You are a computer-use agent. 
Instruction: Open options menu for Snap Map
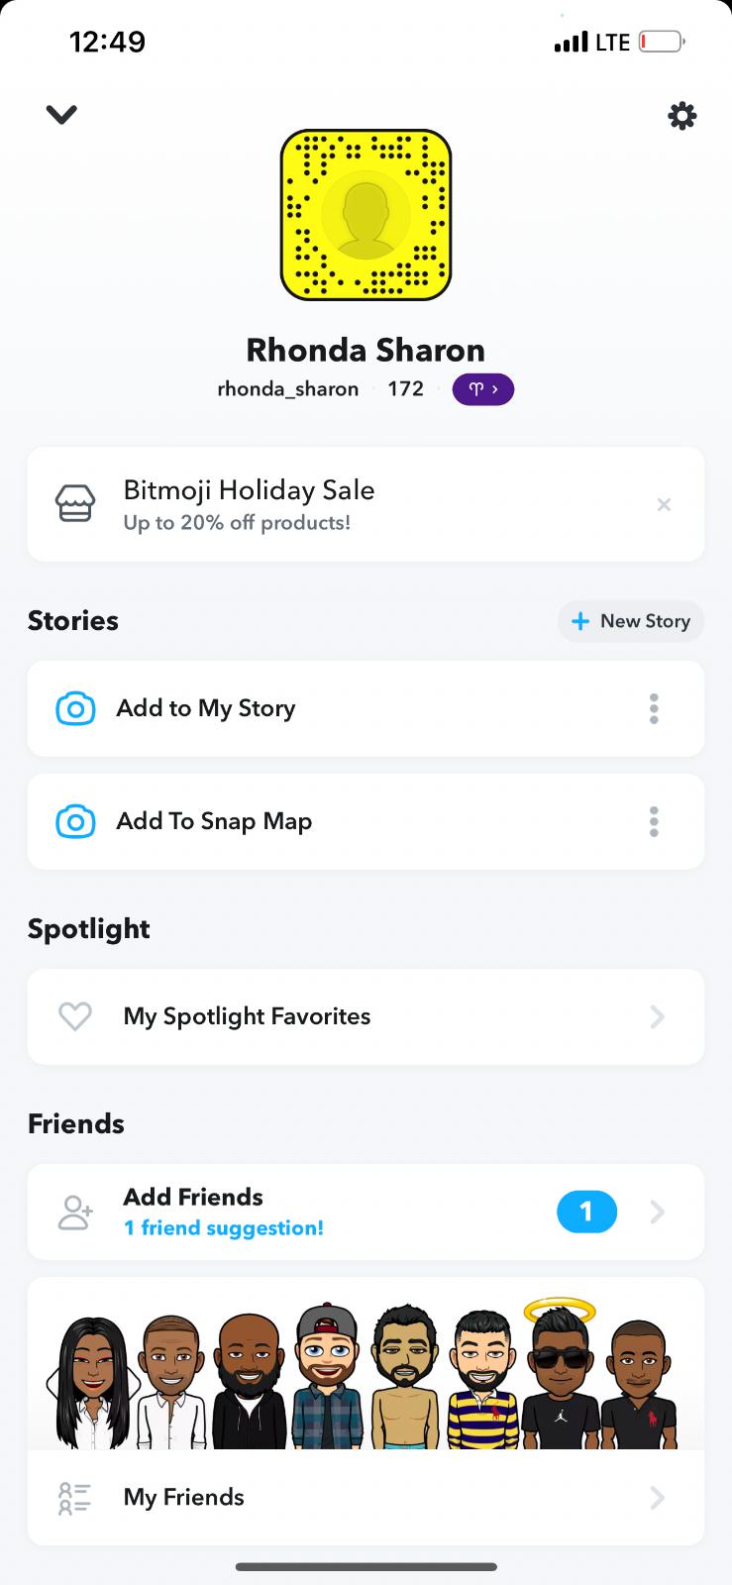pos(654,822)
